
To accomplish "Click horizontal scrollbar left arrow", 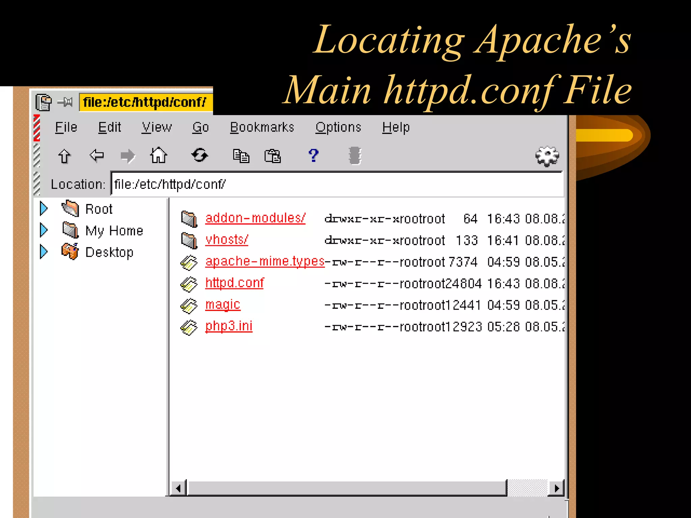I will tap(178, 488).
